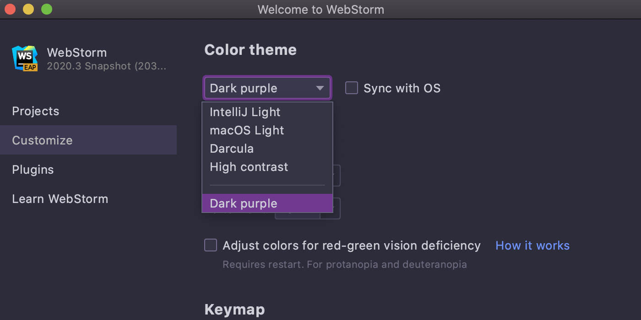The width and height of the screenshot is (641, 320).
Task: Click the Welcome to WebStorm title bar
Action: [x=320, y=9]
